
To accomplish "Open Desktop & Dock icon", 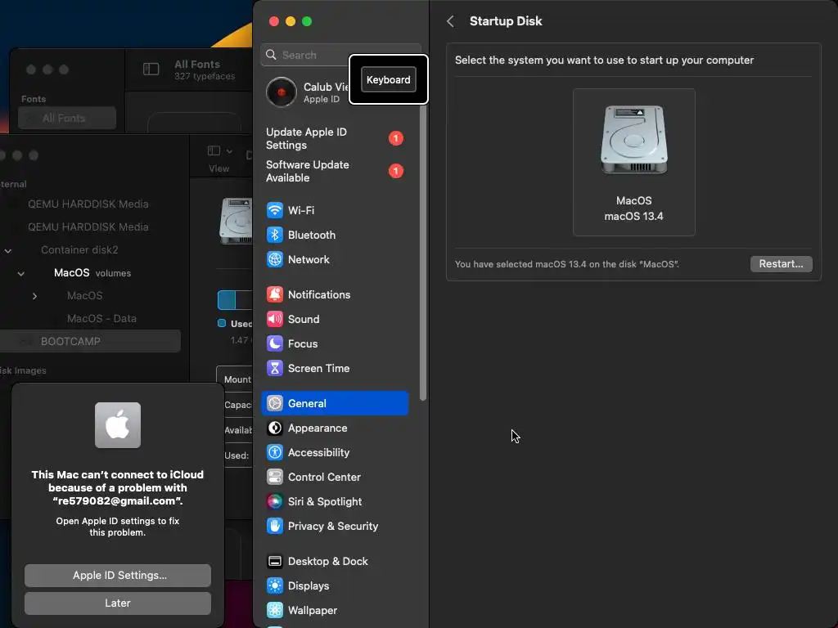I will [x=275, y=561].
